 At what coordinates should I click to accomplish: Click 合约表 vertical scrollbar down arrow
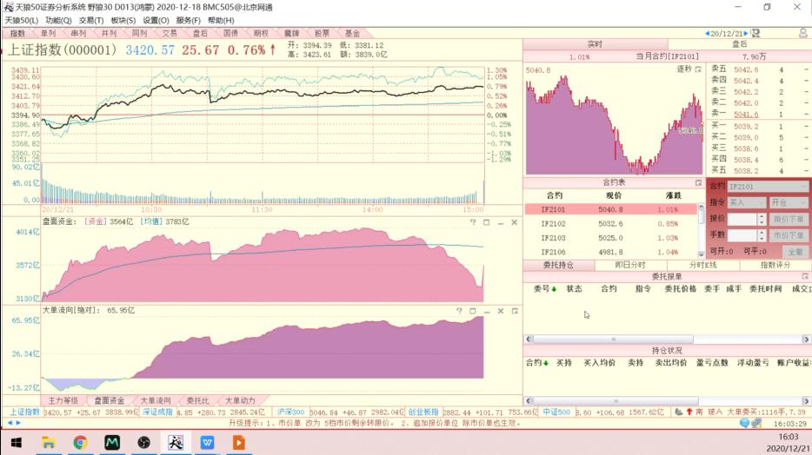click(x=702, y=254)
